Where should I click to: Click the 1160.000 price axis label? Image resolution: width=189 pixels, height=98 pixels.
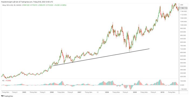coord(183,11)
